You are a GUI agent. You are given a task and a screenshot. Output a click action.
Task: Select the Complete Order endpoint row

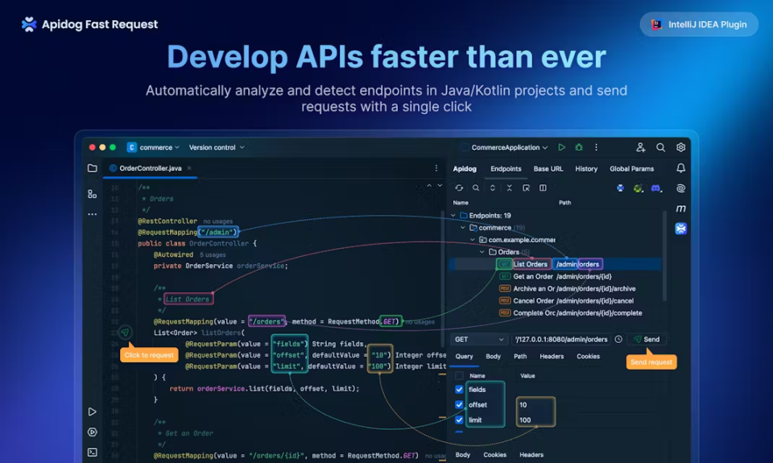pos(556,313)
